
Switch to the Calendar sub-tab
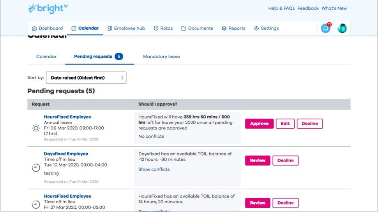[46, 57]
